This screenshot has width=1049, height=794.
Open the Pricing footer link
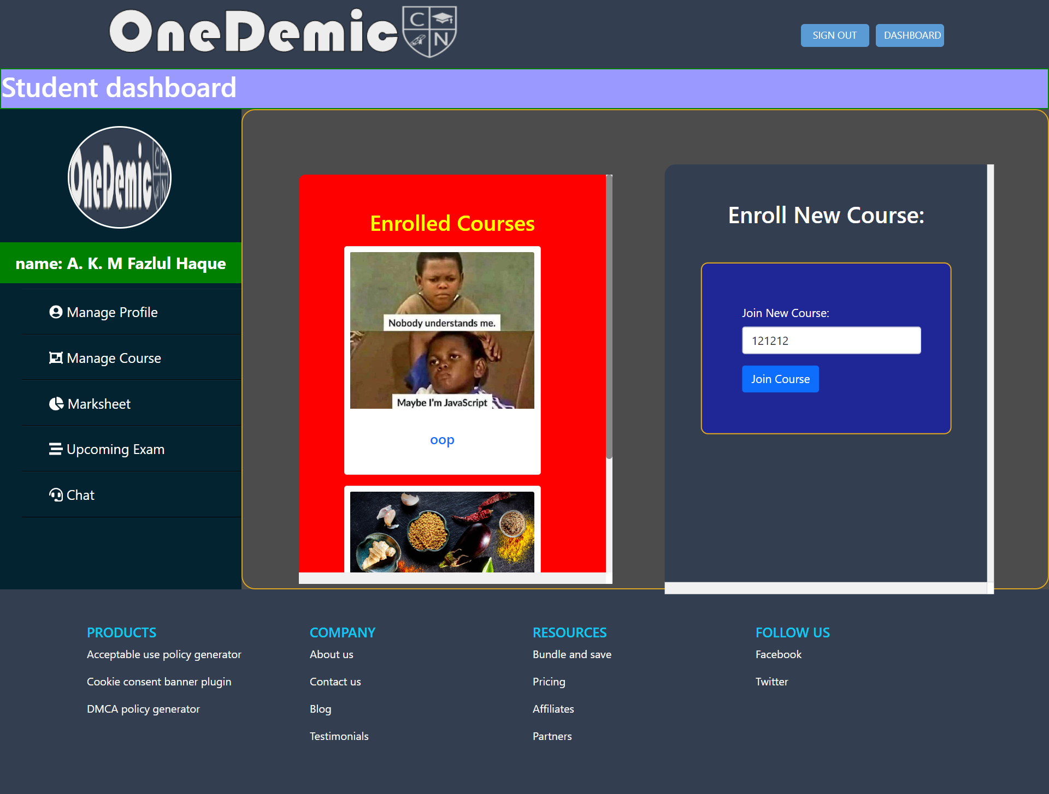click(549, 682)
